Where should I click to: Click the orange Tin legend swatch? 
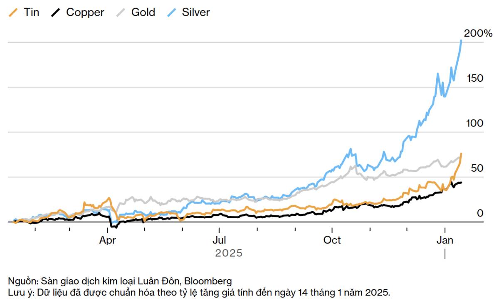13,12
